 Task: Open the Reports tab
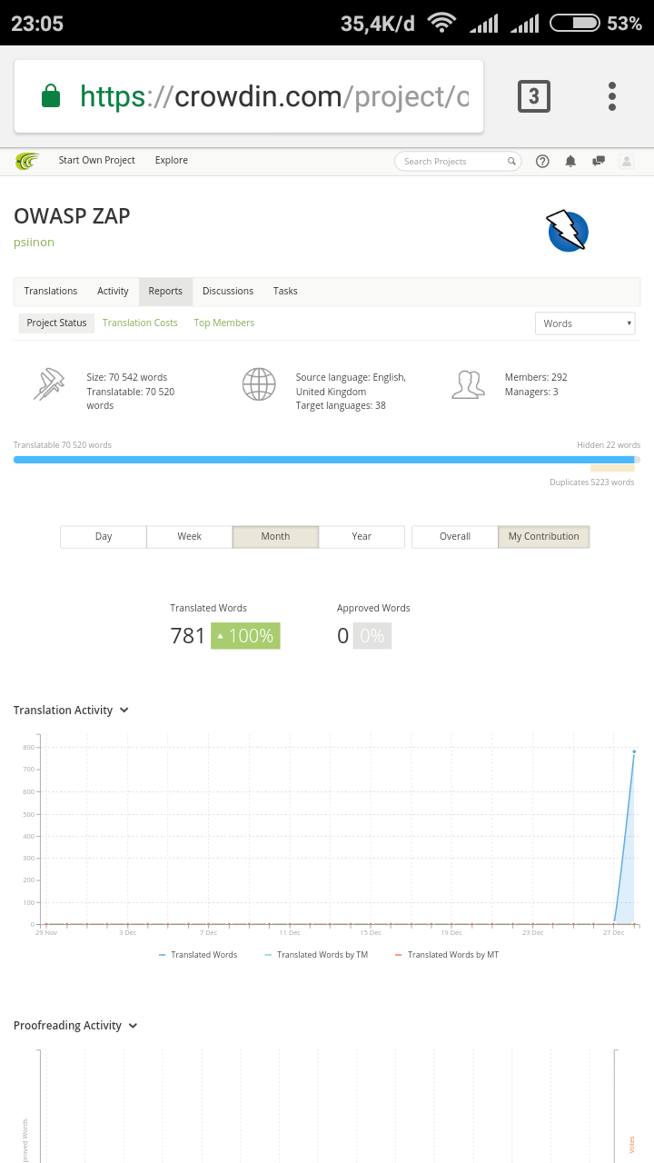tap(165, 291)
